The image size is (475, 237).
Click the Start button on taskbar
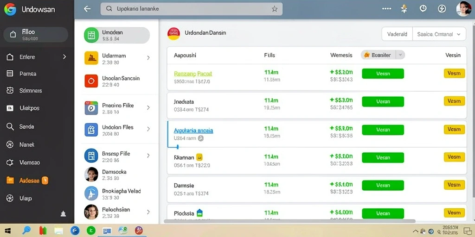pyautogui.click(x=7, y=231)
